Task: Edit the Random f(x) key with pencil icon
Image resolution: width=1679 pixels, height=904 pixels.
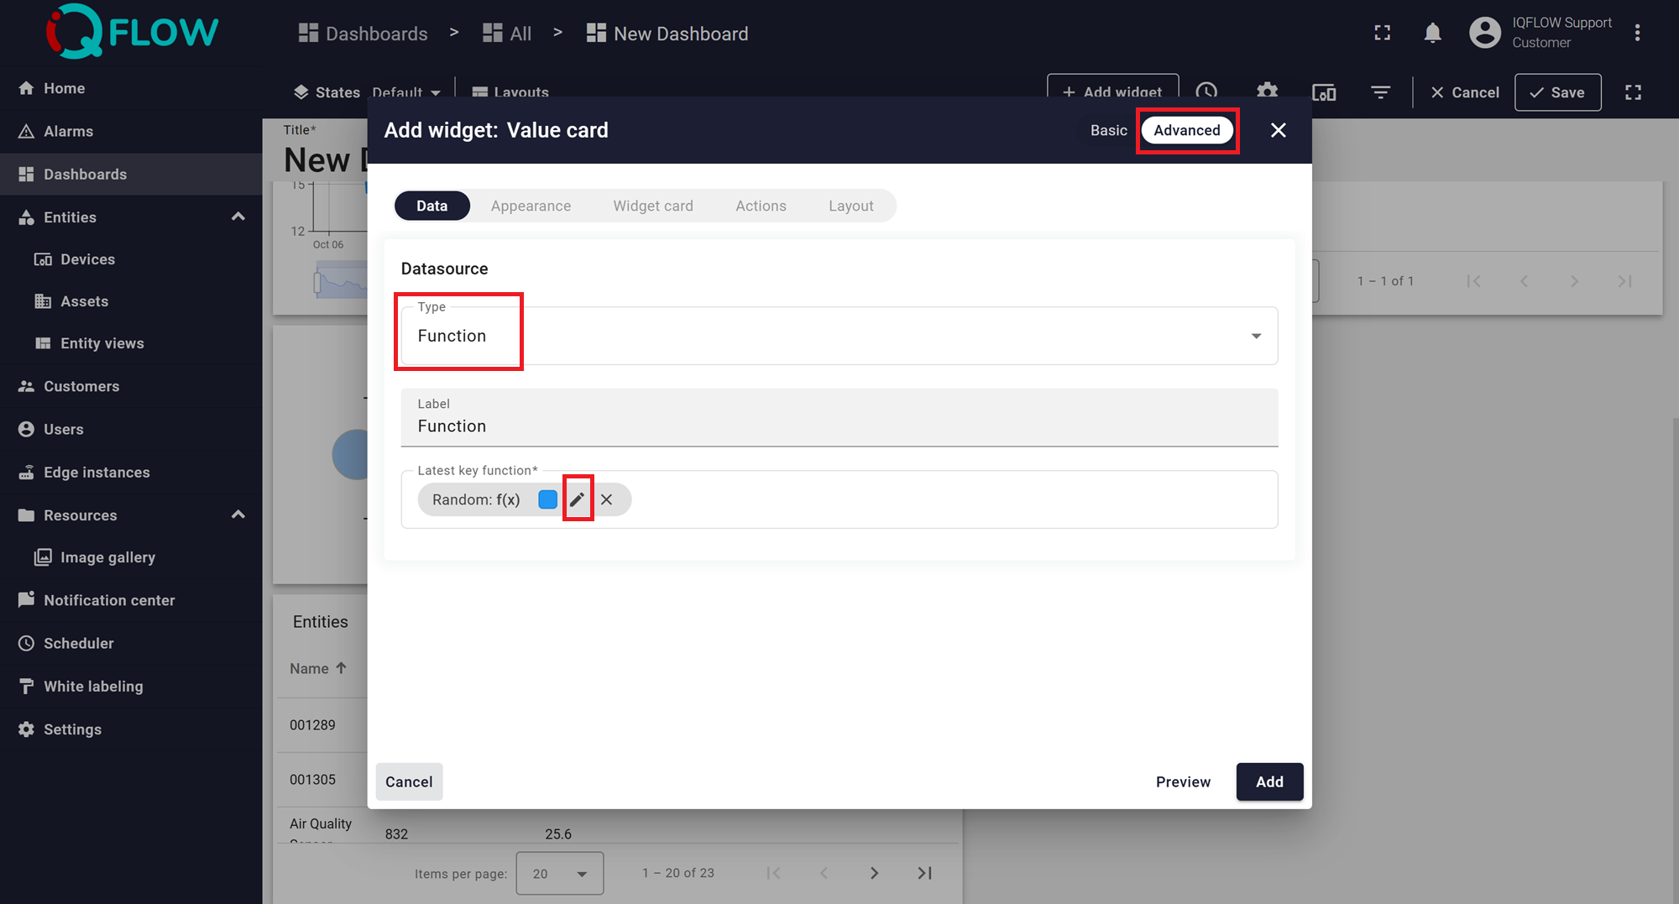Action: tap(577, 499)
